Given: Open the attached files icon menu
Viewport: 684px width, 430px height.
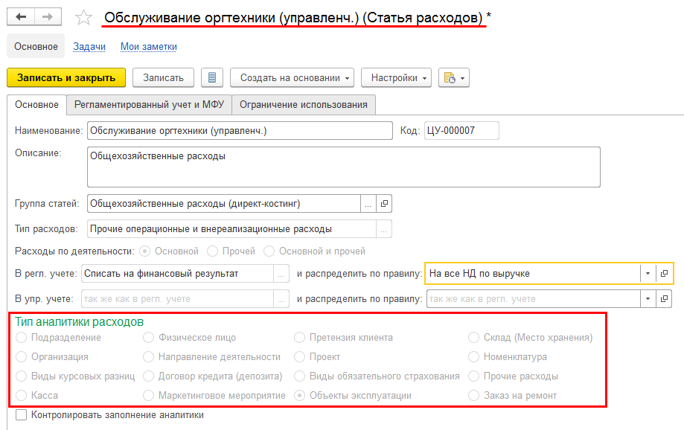Looking at the screenshot, I should (x=453, y=78).
